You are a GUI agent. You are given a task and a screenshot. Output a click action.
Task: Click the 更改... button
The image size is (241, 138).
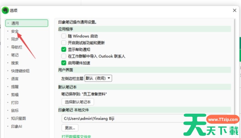point(70,128)
